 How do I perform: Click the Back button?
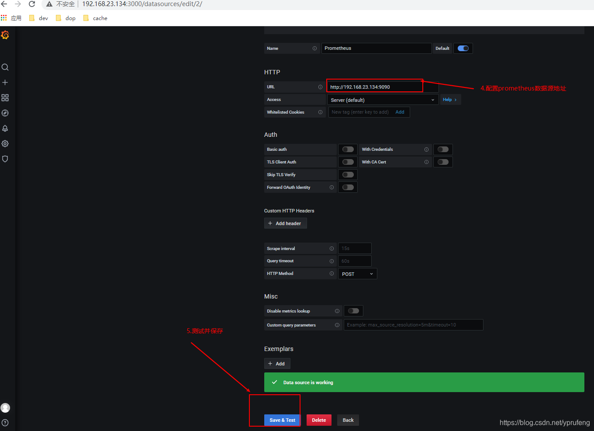click(348, 420)
